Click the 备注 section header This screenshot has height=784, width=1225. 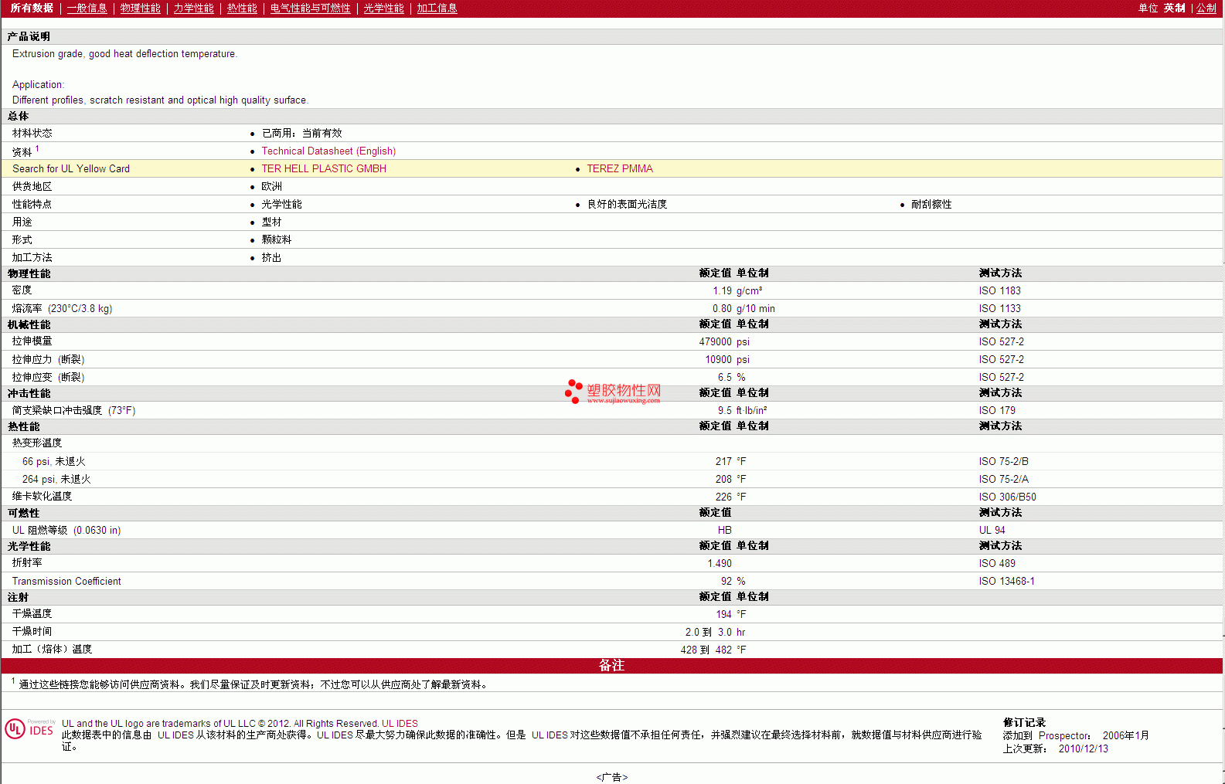(x=611, y=665)
